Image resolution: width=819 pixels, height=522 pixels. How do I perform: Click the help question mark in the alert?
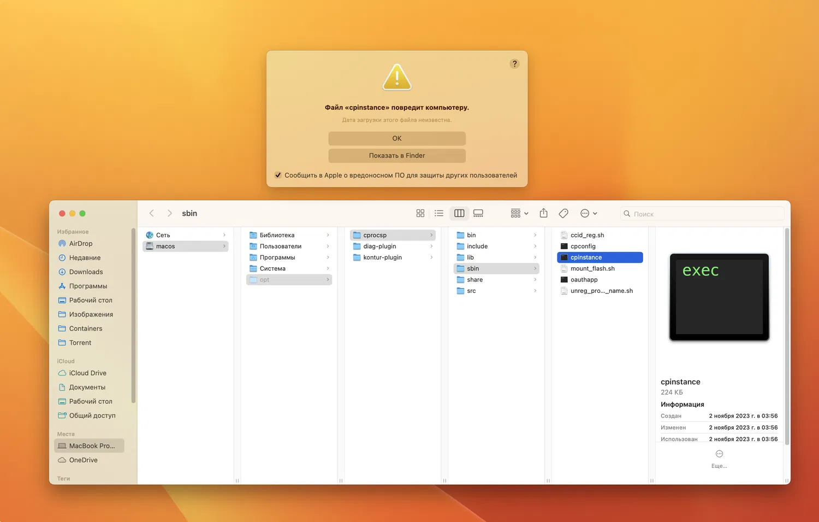click(514, 64)
